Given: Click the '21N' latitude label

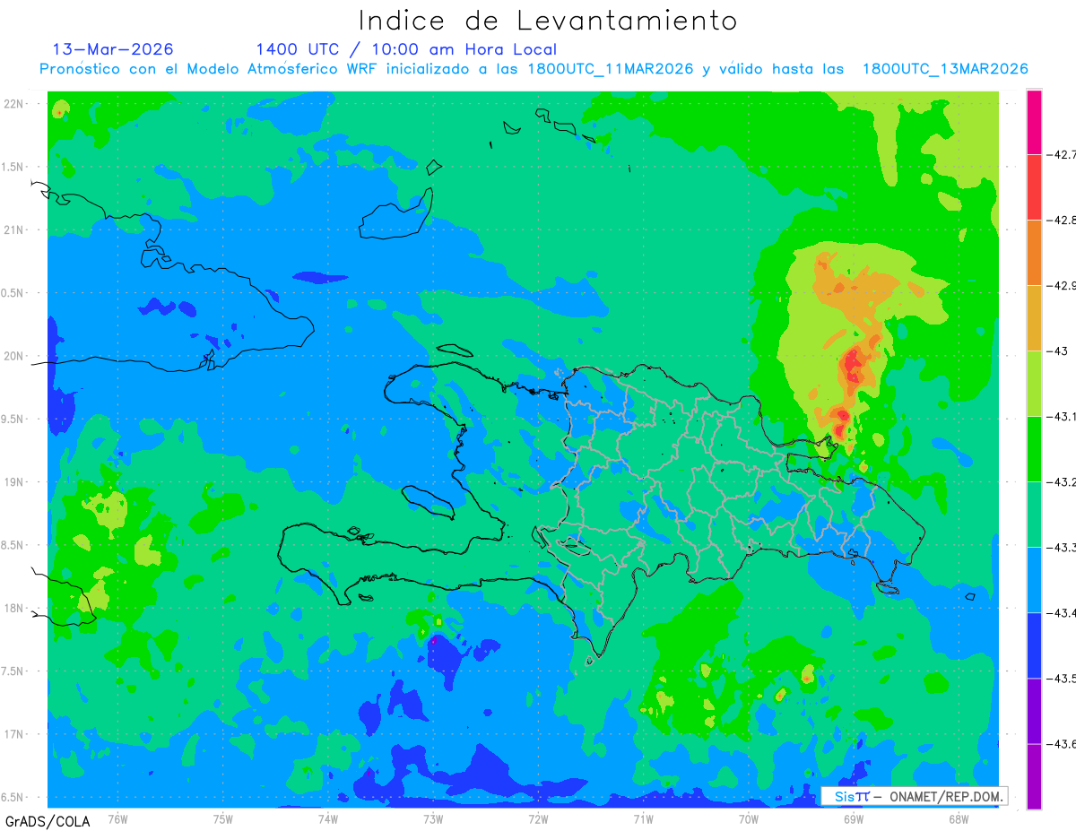Looking at the screenshot, I should point(13,229).
